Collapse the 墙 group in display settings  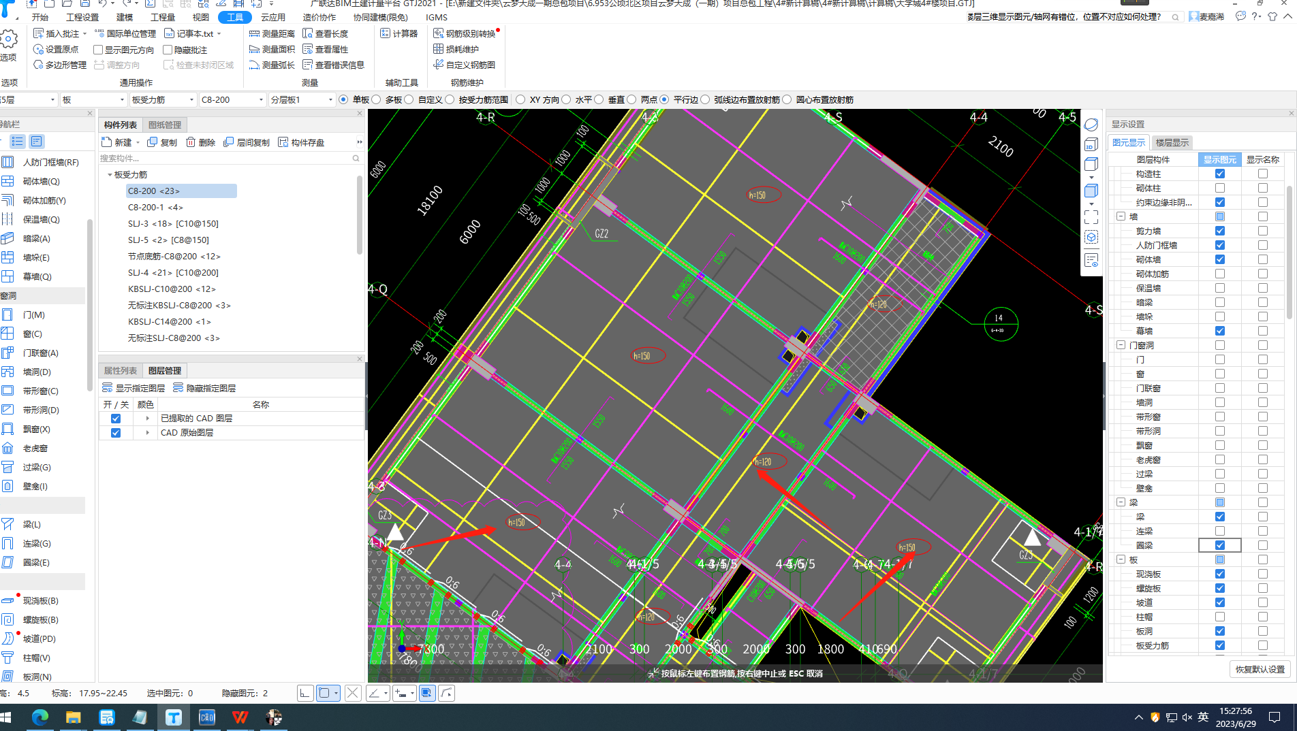pos(1121,216)
